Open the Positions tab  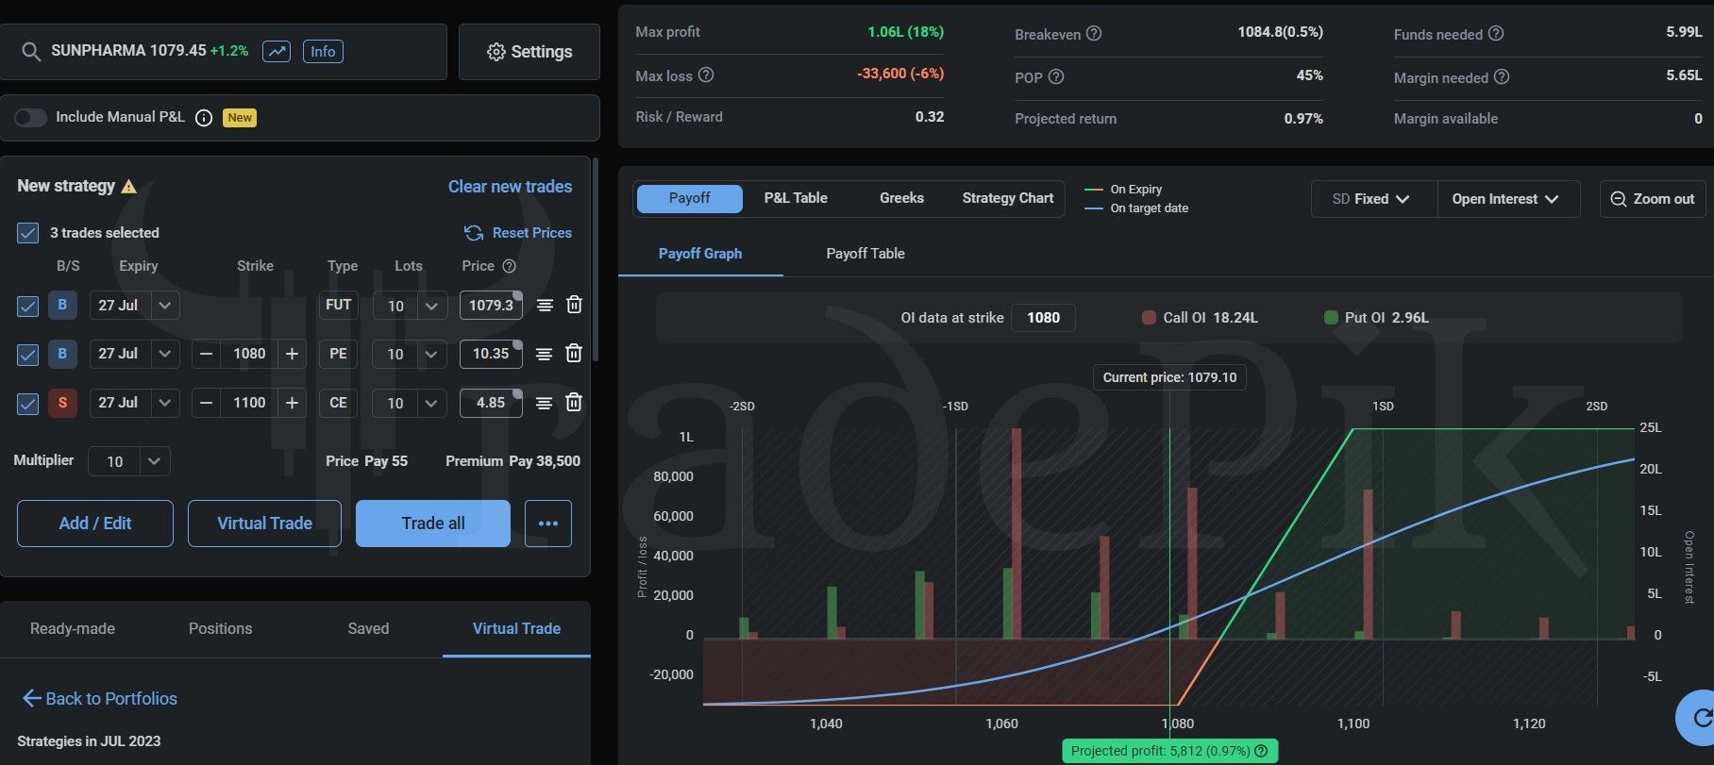tap(220, 629)
